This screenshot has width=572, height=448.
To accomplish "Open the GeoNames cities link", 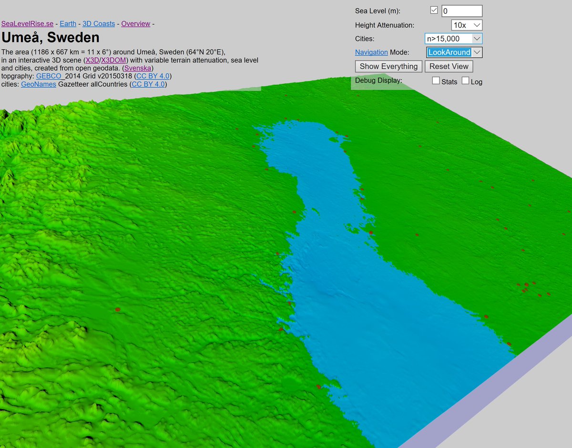I will [39, 84].
